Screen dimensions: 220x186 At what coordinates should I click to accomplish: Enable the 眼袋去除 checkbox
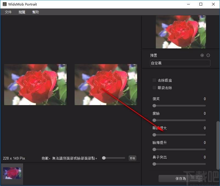click(154, 88)
